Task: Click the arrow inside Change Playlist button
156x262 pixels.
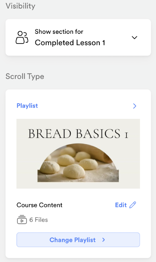Action: 103,240
